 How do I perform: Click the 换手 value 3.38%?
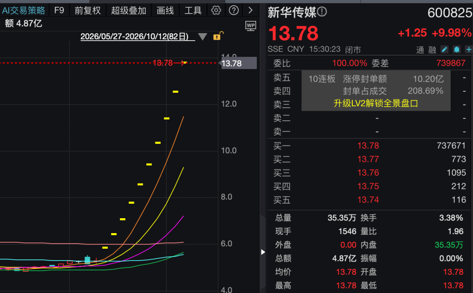pos(451,218)
